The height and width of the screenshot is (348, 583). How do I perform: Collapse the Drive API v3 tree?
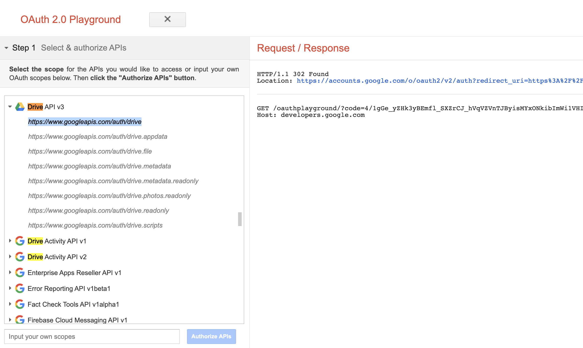10,107
